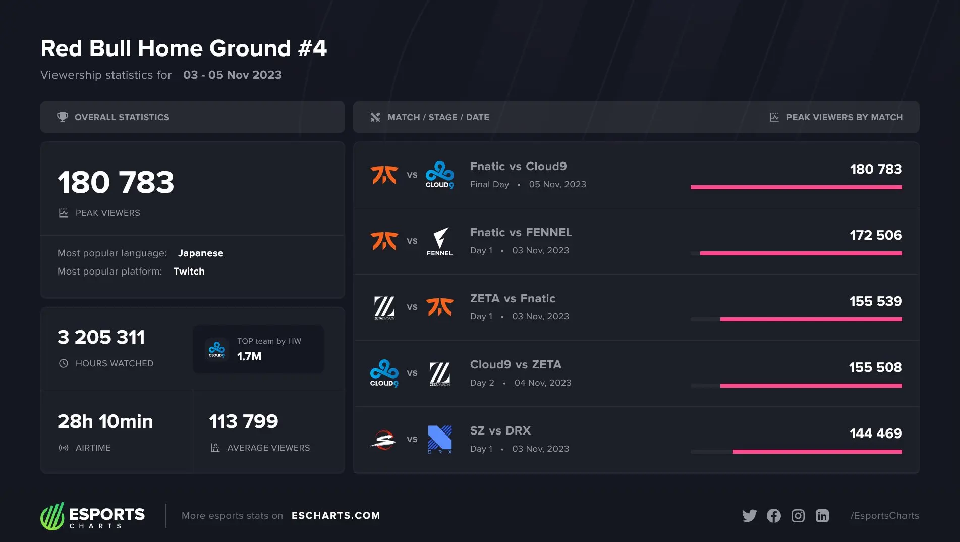Click the Fnatic logo in Fnatic vs FENNEL row

[384, 241]
